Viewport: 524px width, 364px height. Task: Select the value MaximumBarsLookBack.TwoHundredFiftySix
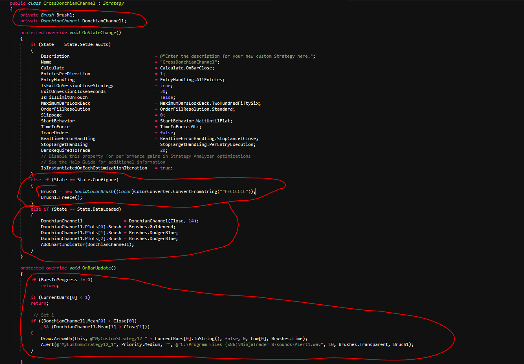210,103
